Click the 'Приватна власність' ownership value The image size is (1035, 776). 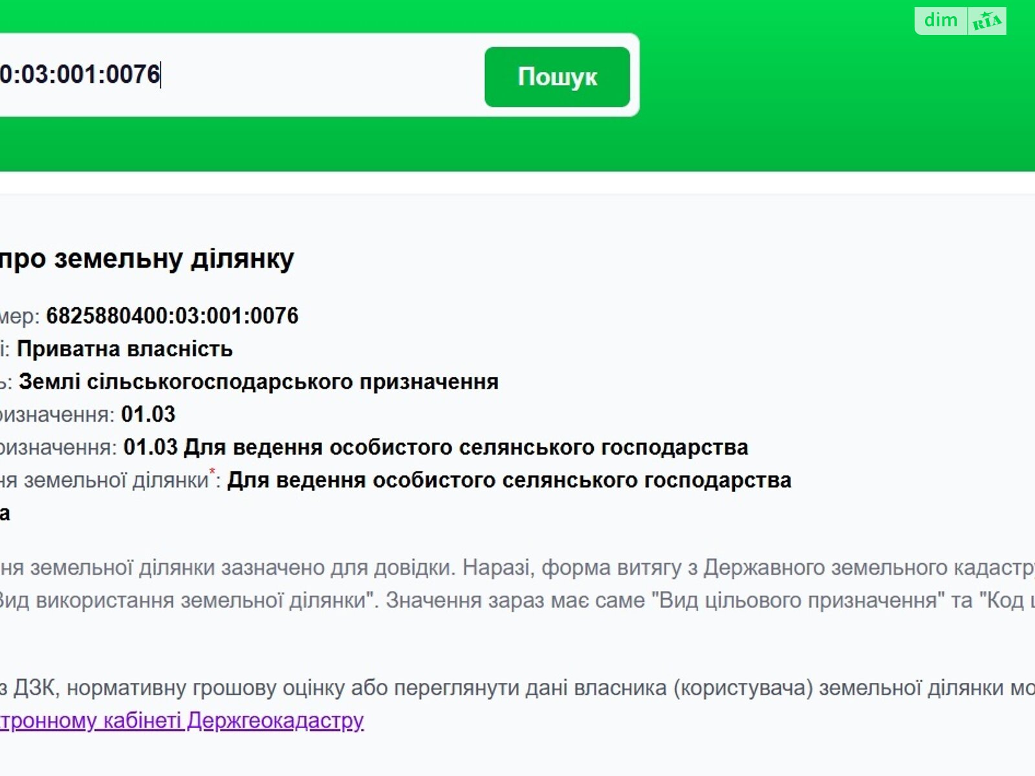(x=124, y=349)
